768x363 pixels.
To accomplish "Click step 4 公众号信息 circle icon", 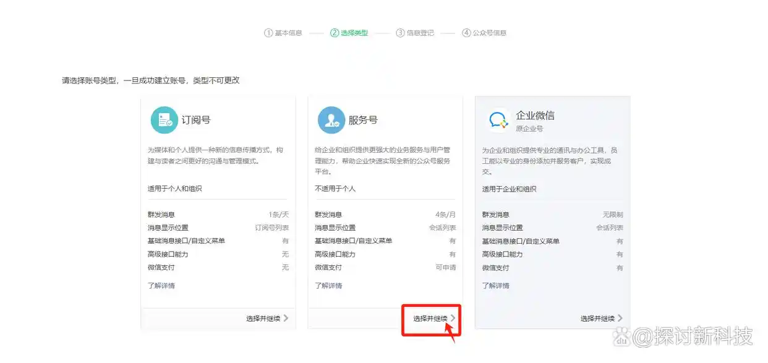I will click(466, 33).
